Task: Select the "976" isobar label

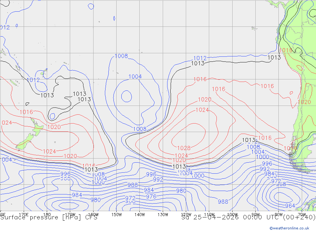Action: click(151, 196)
